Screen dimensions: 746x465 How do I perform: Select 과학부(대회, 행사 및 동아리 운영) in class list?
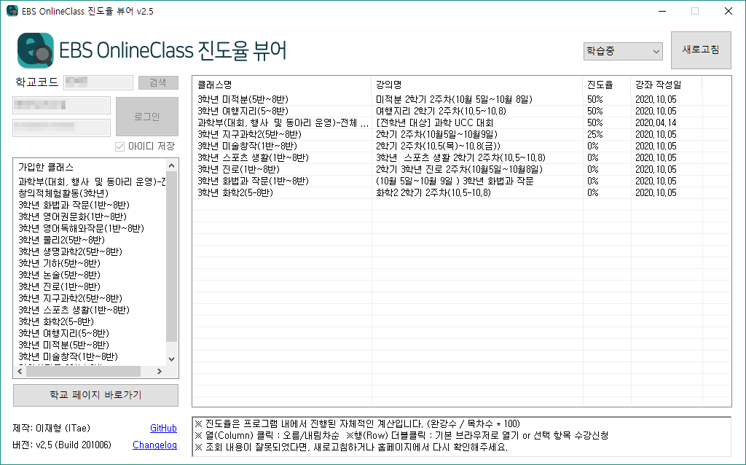92,181
